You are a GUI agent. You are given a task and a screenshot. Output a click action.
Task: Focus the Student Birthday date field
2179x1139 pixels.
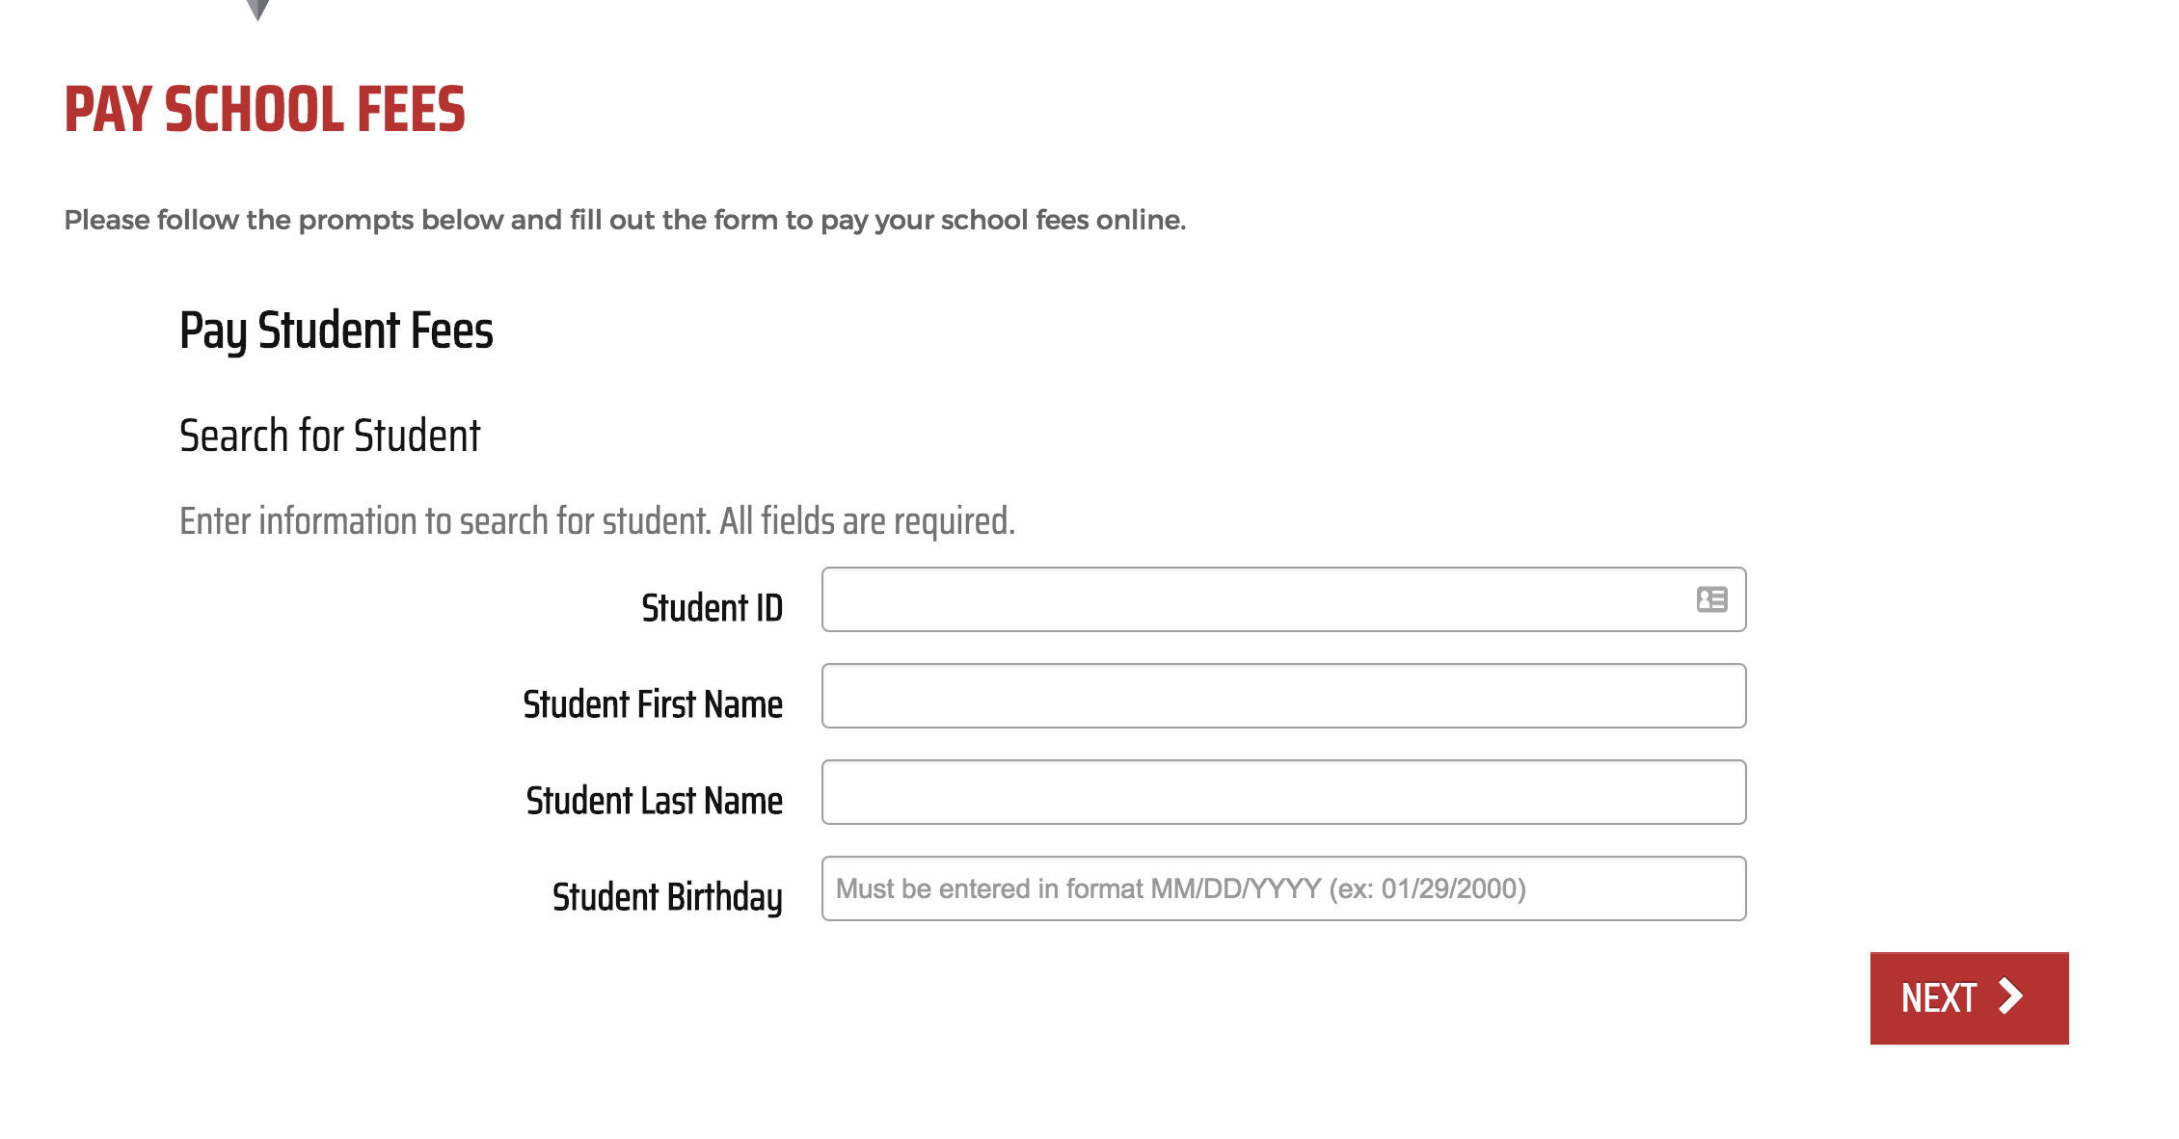point(1283,888)
